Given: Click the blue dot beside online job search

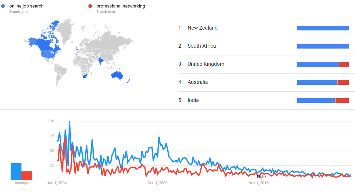Looking at the screenshot, I should 3,6.
